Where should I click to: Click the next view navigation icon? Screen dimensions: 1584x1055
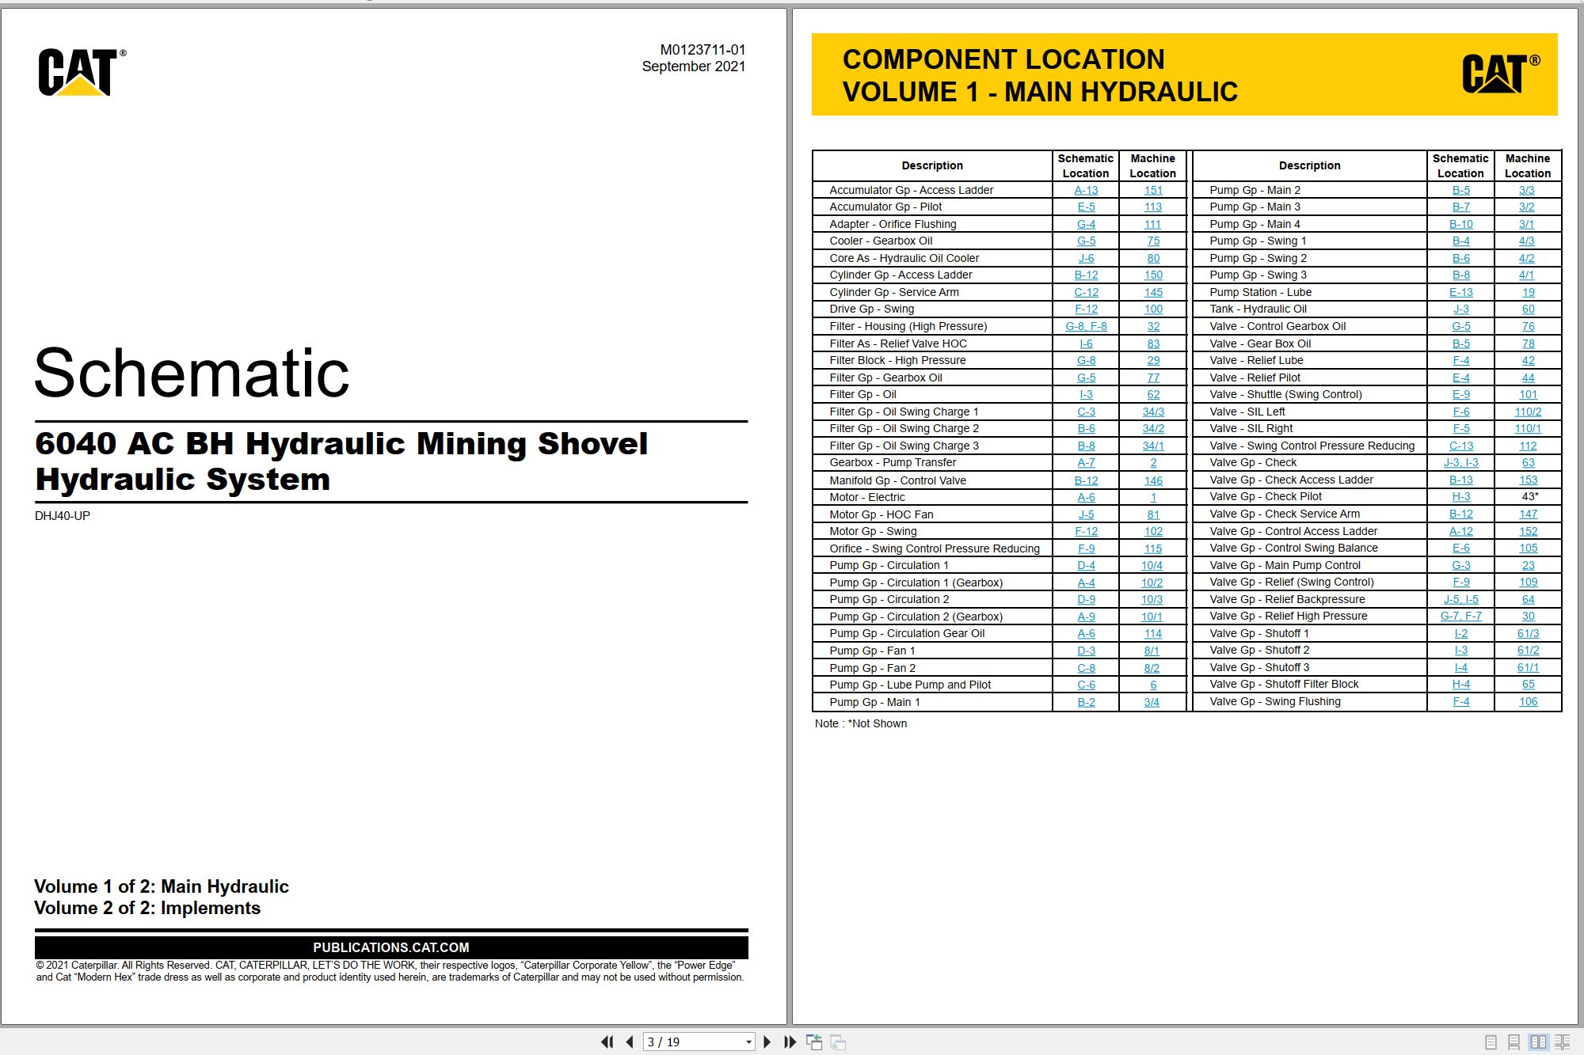838,1042
